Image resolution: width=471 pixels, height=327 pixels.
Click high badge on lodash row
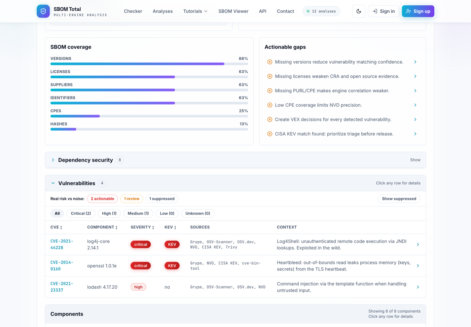tap(138, 287)
